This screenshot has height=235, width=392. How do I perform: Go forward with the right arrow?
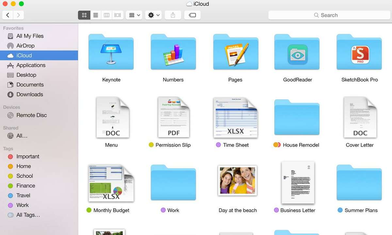[18, 15]
